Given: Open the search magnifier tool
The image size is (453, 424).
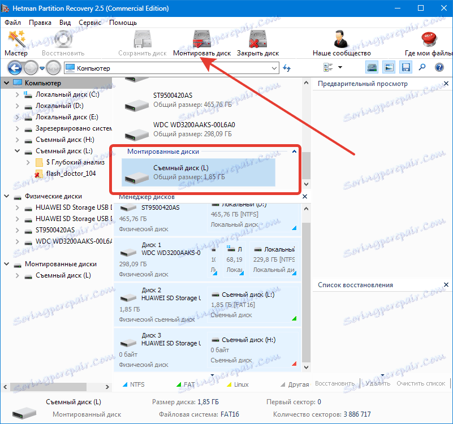Looking at the screenshot, I should click(422, 68).
